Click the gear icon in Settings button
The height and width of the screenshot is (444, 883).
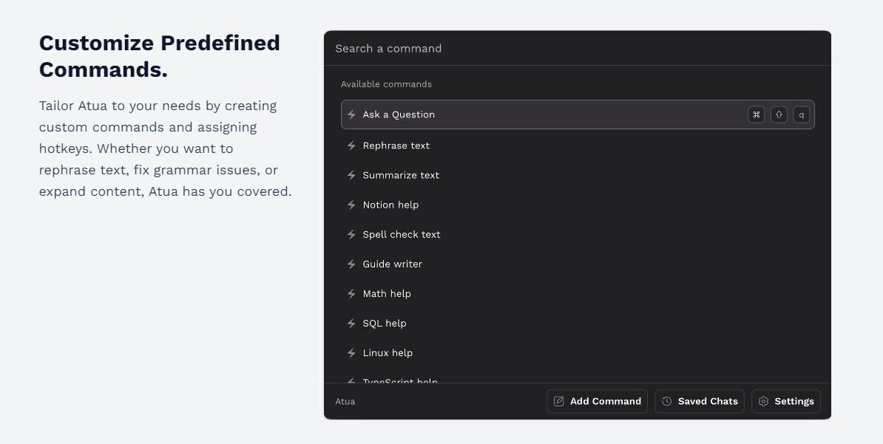click(764, 401)
